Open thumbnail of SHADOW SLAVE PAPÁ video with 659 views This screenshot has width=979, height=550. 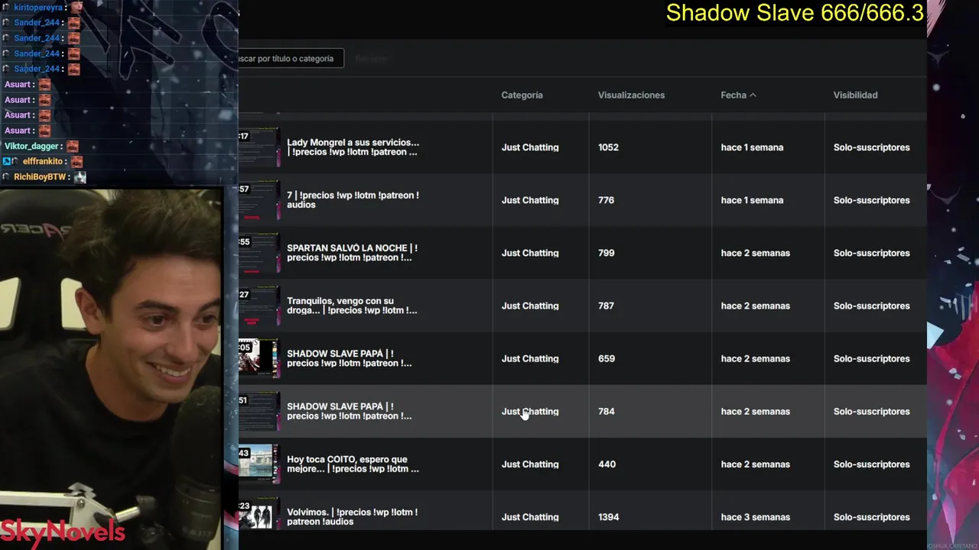[259, 358]
